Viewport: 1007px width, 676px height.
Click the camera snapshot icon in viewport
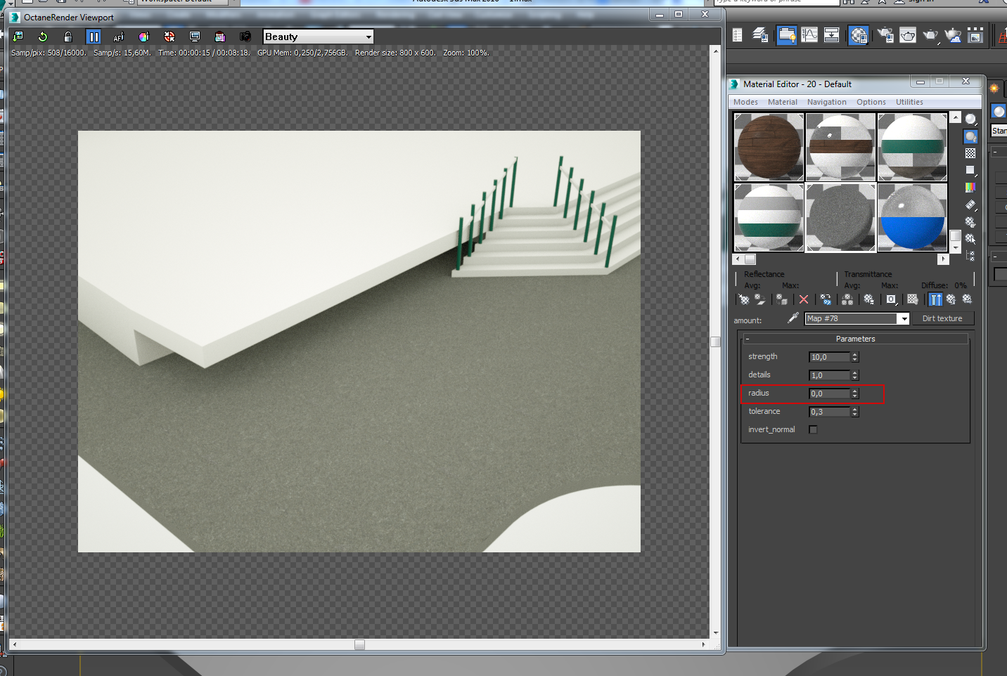coord(245,37)
